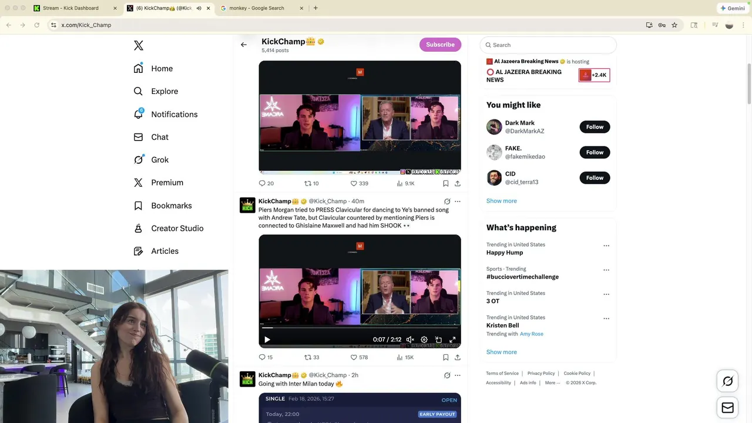The image size is (752, 423).
Task: Open the 3 OT trend
Action: coord(493,301)
